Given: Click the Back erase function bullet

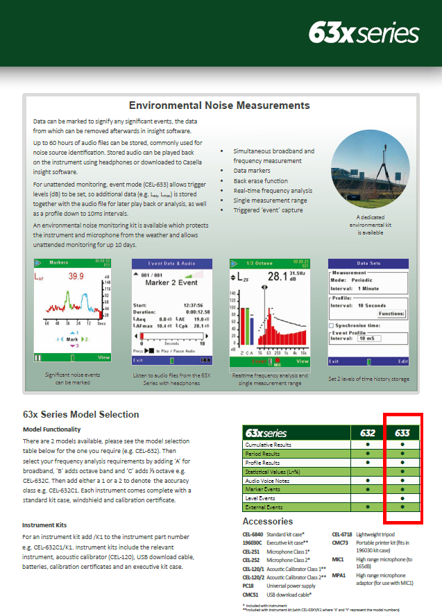Looking at the screenshot, I should tap(260, 181).
